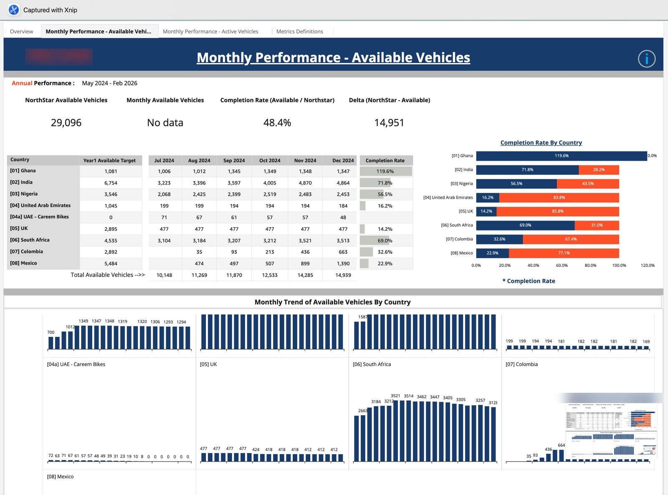The image size is (668, 495).
Task: Click the UK 85.8% orange bar segment
Action: (x=558, y=211)
